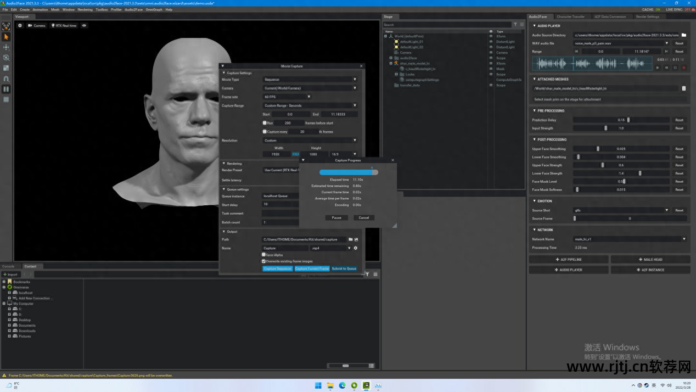Open the Rendering menu

[85, 9]
